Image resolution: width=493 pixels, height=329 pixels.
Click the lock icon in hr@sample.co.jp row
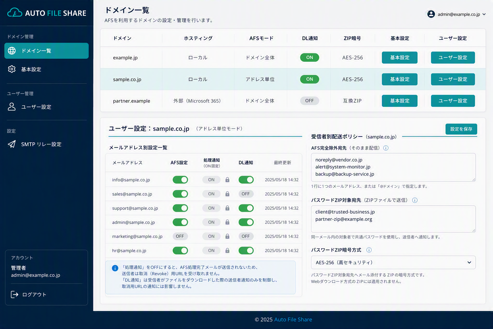pos(227,250)
